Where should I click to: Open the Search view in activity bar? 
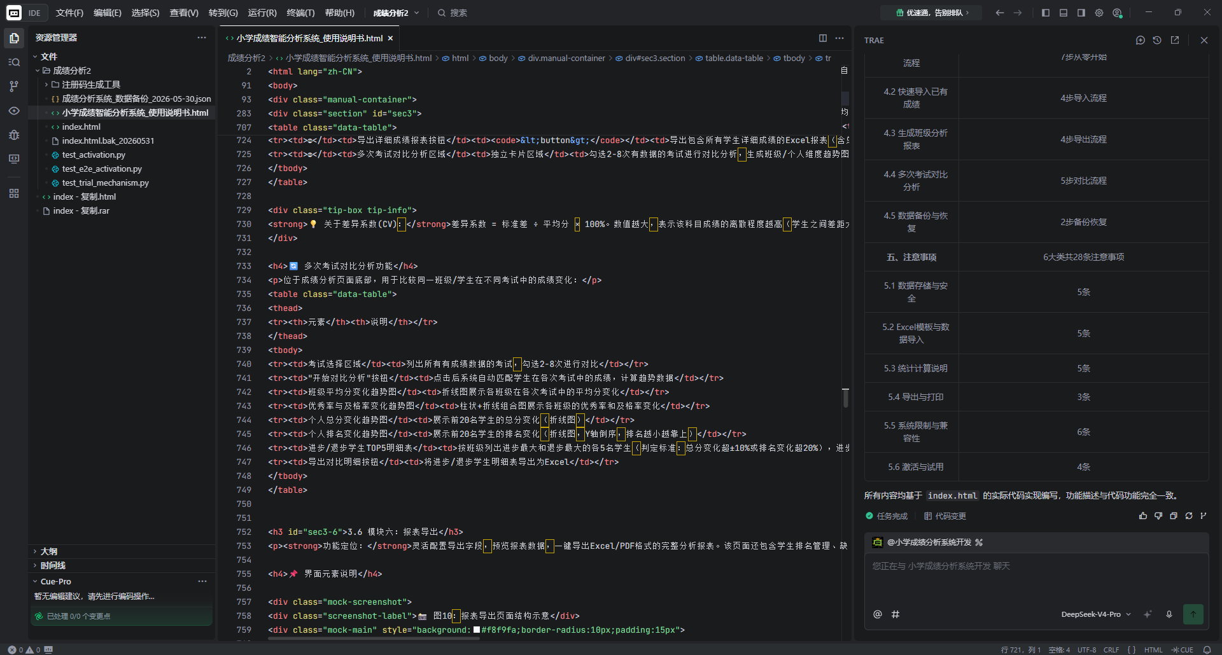tap(14, 62)
